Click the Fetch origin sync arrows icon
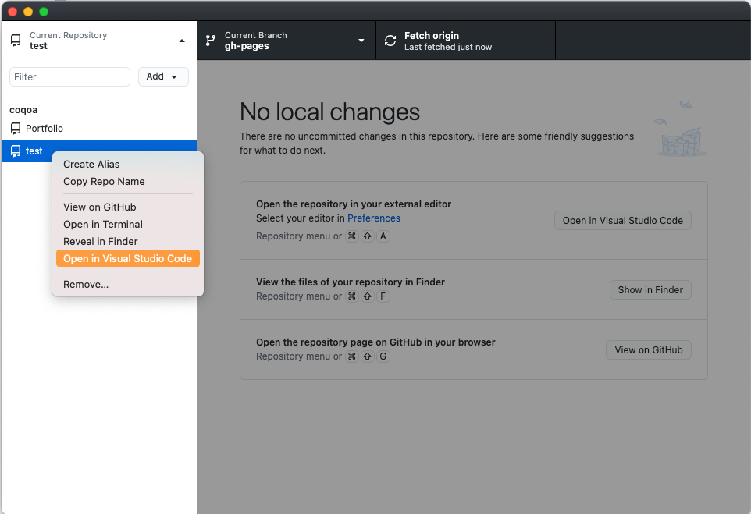This screenshot has width=751, height=514. 390,41
